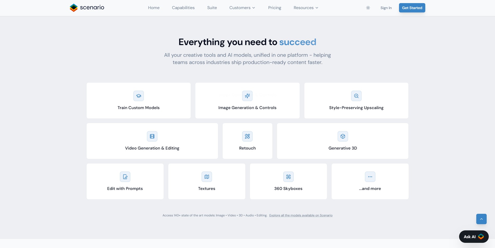This screenshot has width=495, height=248.
Task: Go to the Pricing page
Action: coord(274,8)
